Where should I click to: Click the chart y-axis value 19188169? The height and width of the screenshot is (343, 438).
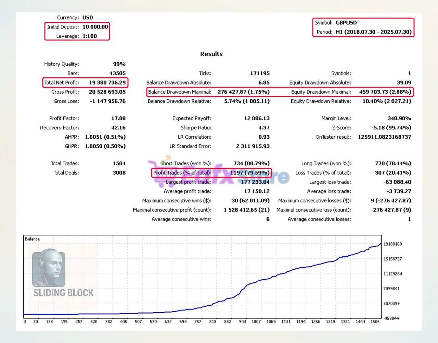coord(392,244)
